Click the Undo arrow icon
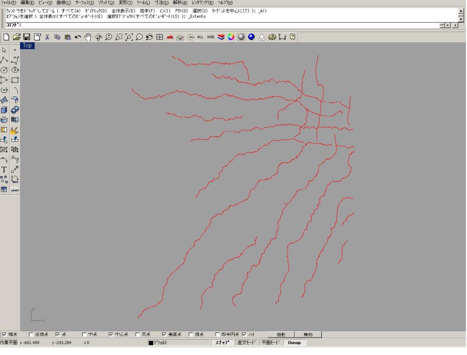This screenshot has width=467, height=355. click(x=78, y=37)
